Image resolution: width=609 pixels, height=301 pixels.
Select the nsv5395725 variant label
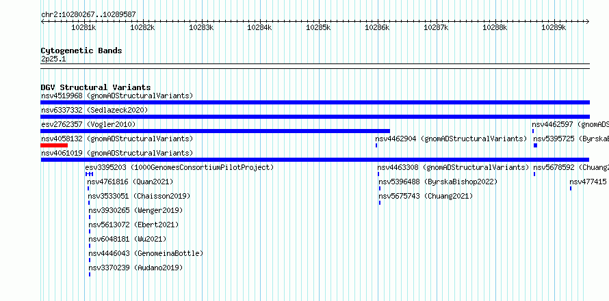coord(571,139)
